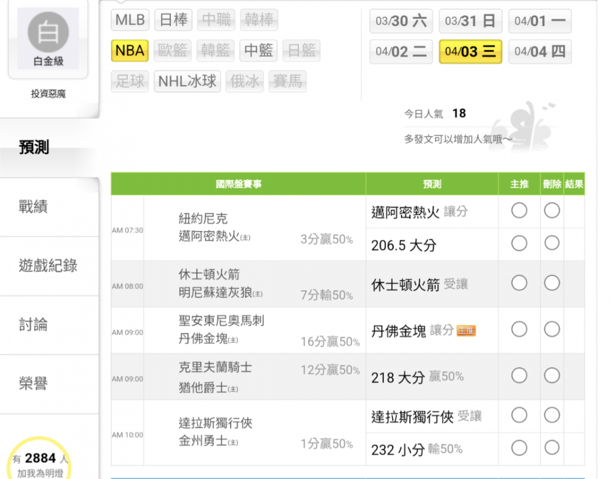Choose date 04/01 一
The image size is (615, 479).
[540, 21]
